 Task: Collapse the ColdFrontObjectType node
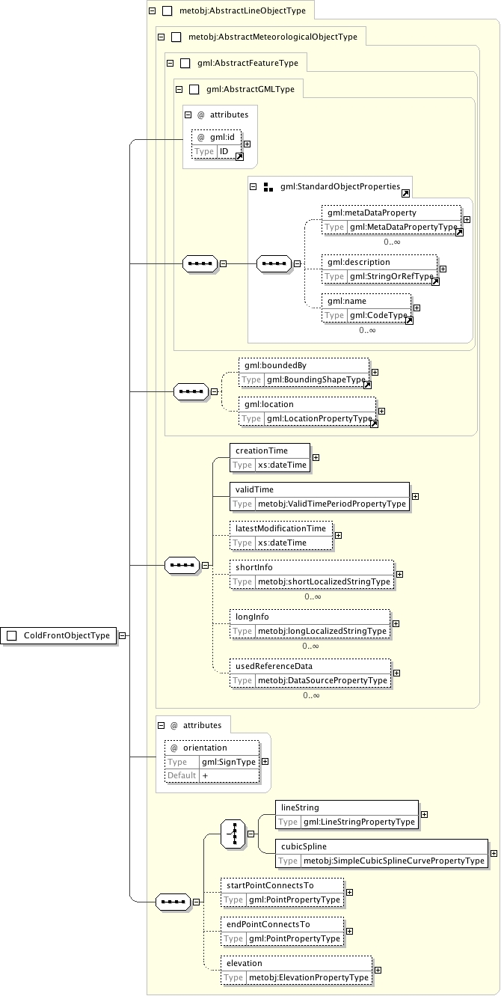pyautogui.click(x=123, y=635)
